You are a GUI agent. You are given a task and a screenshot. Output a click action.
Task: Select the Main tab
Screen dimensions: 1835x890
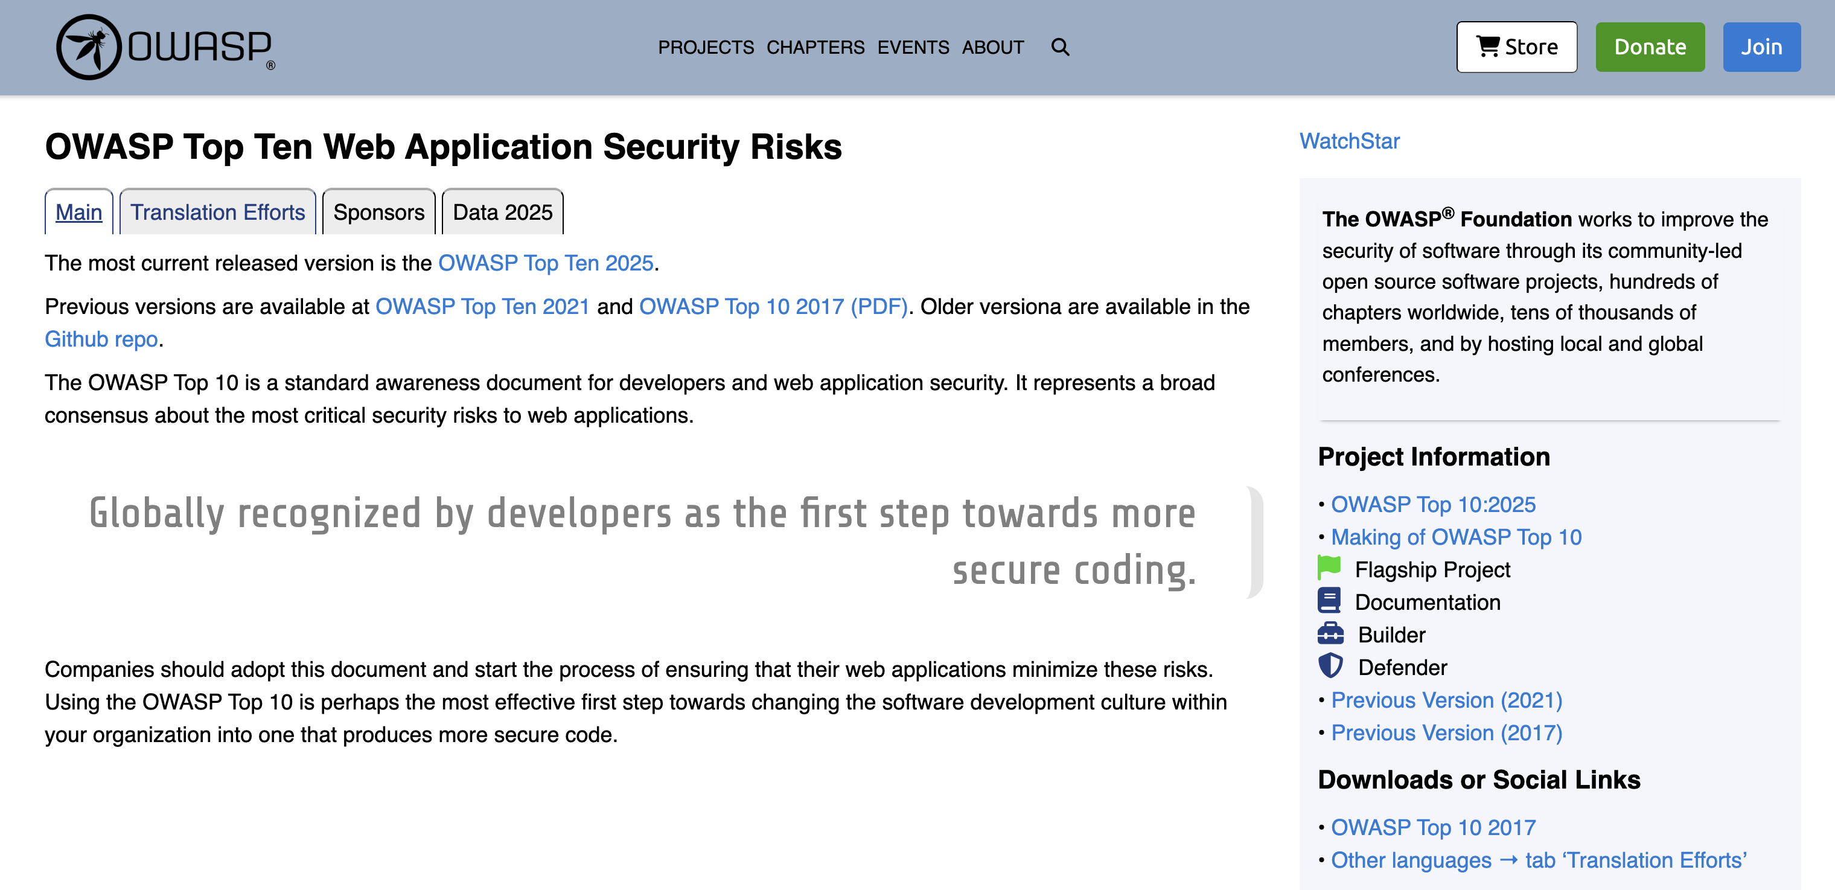(78, 212)
